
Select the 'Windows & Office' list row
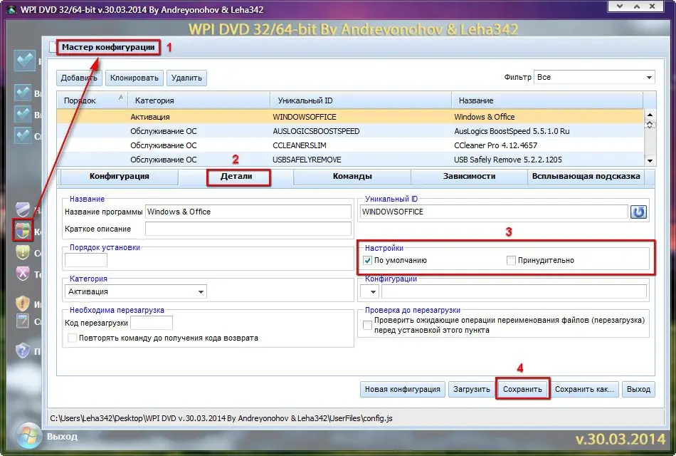(x=350, y=117)
